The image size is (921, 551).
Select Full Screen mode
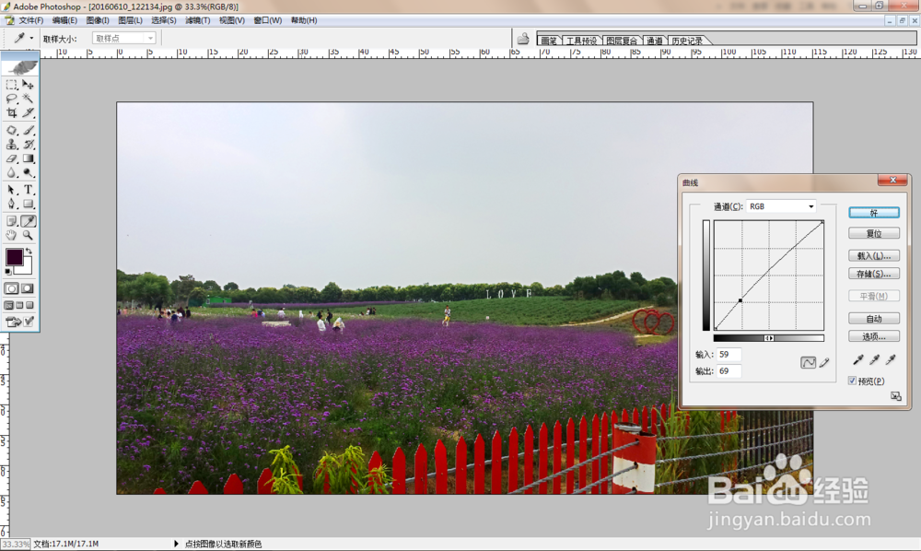click(30, 306)
